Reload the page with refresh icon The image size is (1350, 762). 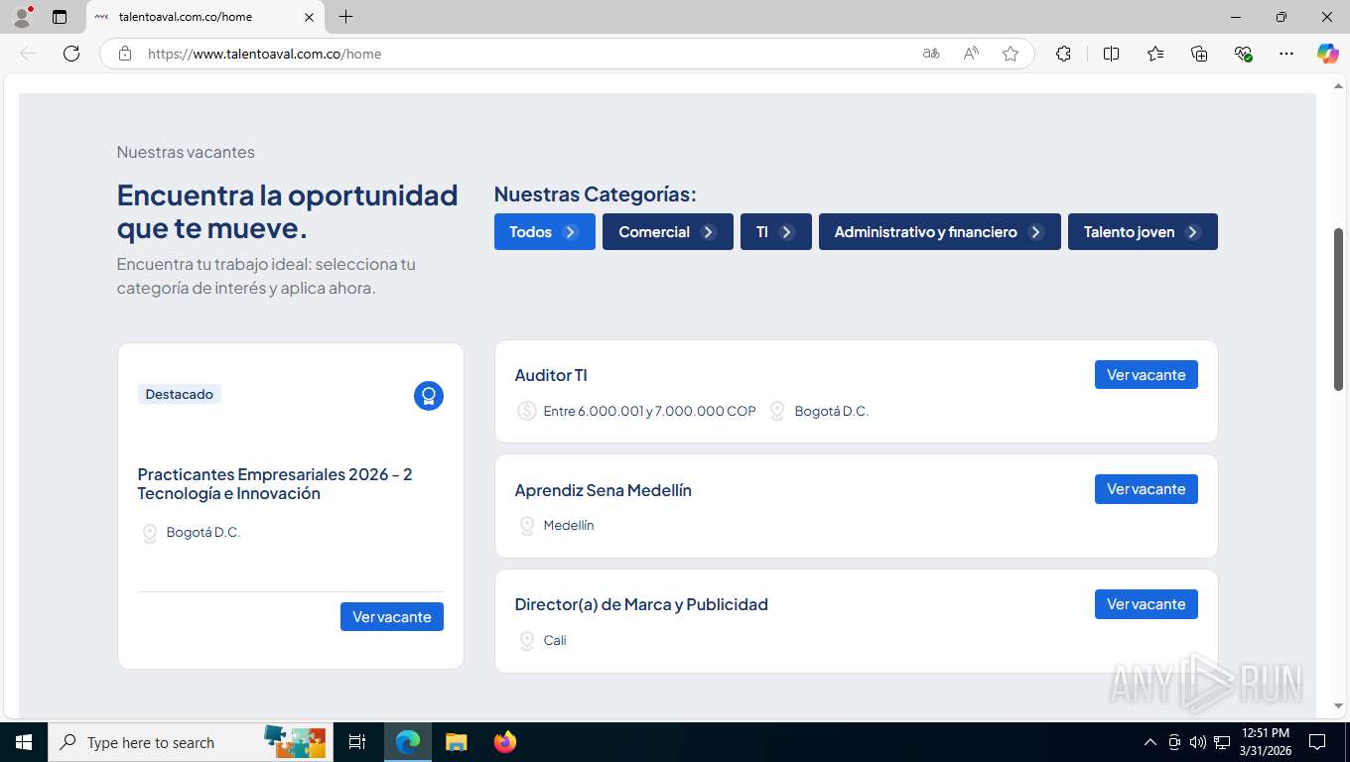[x=71, y=54]
